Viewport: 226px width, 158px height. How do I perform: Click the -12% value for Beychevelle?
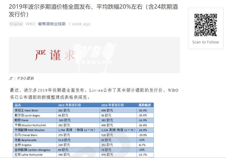(141, 140)
